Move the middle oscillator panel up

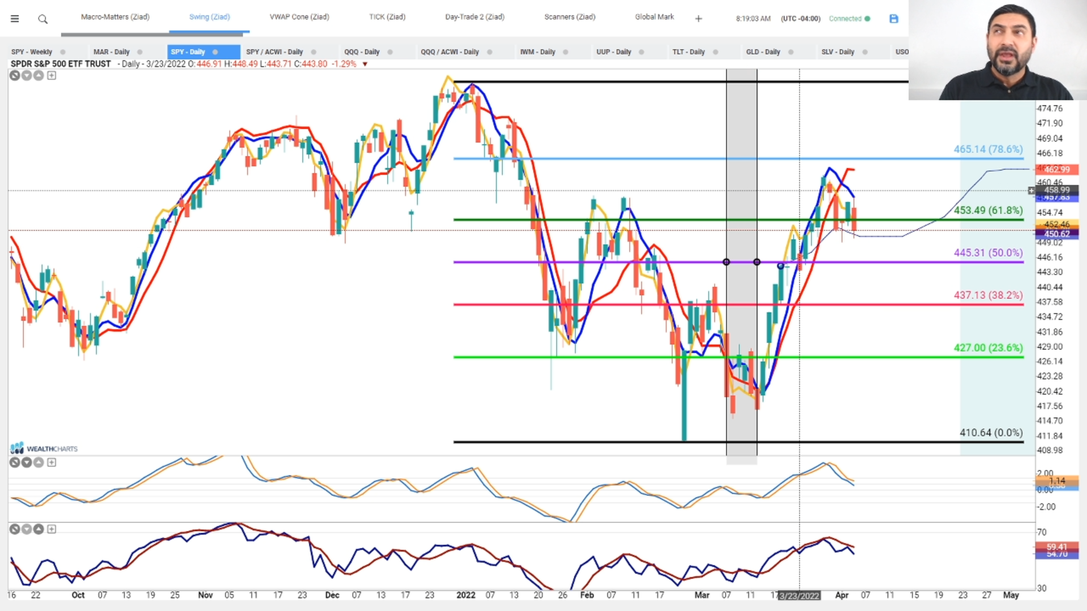click(38, 462)
